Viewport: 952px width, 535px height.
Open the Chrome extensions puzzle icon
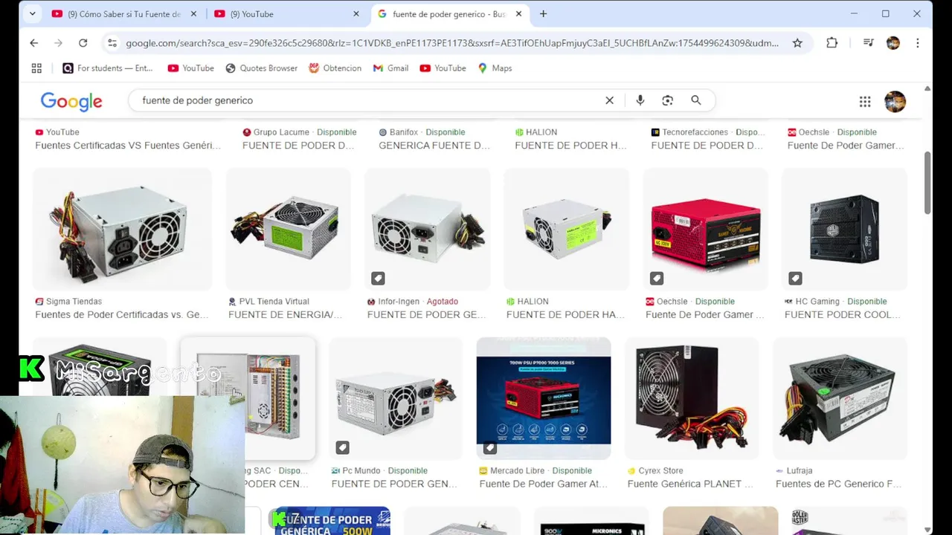[x=832, y=43]
